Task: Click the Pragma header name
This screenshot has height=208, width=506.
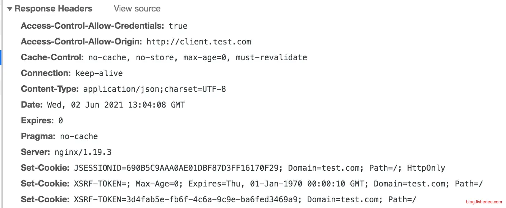Action: tap(38, 136)
